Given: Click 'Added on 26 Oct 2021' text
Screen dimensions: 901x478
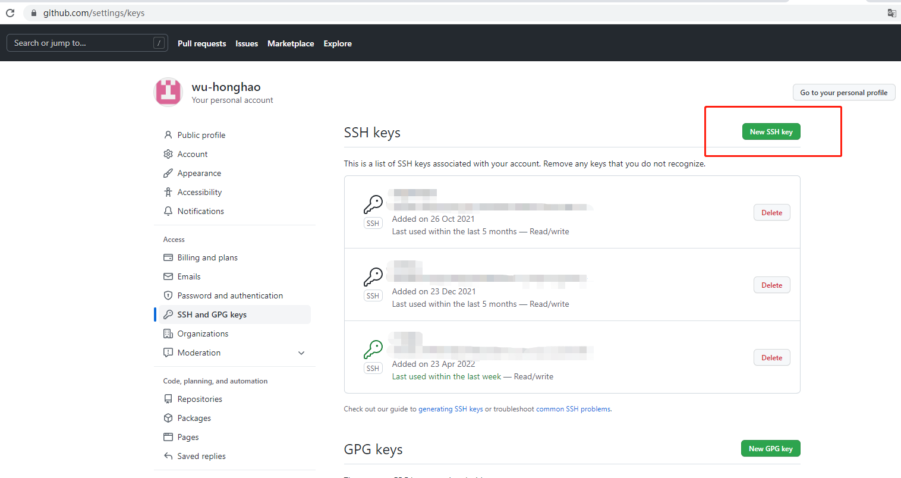Looking at the screenshot, I should 433,219.
